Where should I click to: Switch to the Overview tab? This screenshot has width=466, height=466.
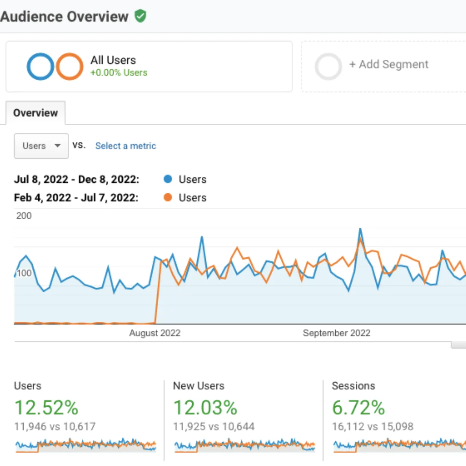coord(35,113)
